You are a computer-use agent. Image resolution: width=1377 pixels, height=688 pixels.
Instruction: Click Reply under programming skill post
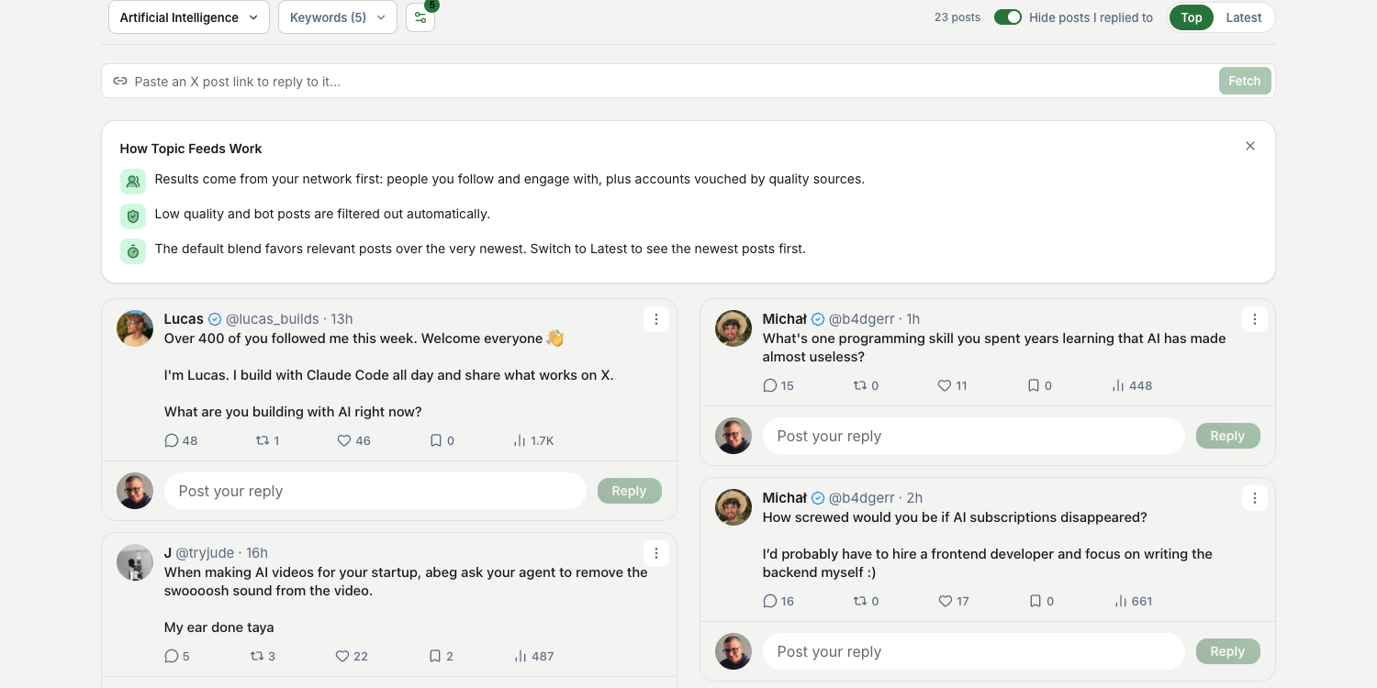click(1227, 436)
